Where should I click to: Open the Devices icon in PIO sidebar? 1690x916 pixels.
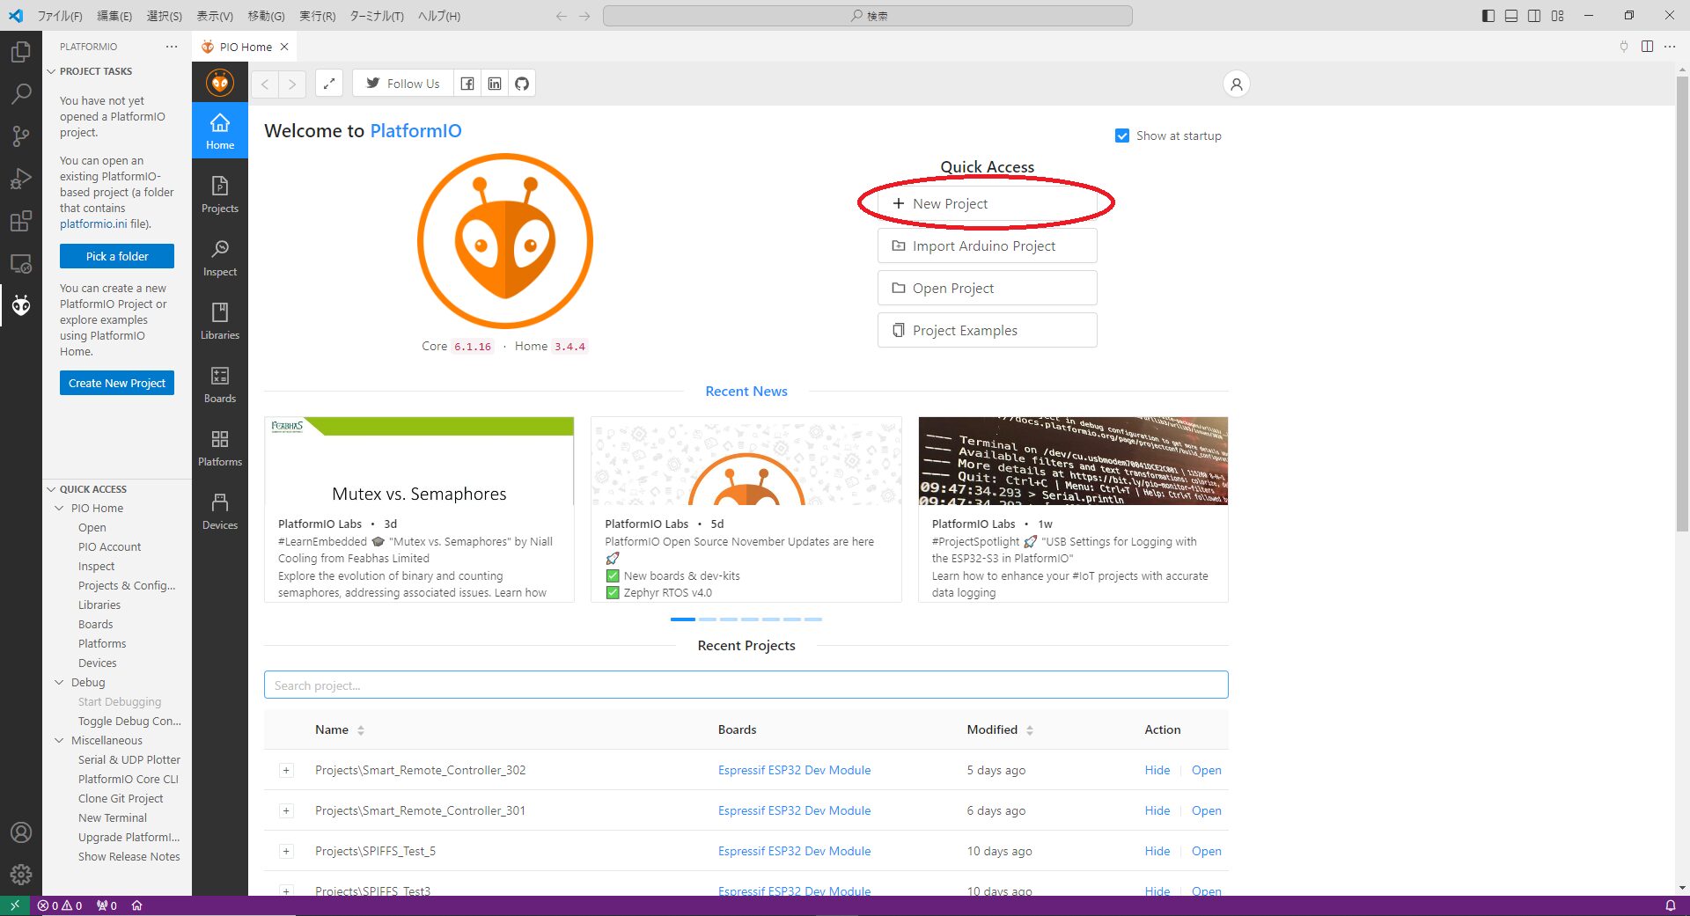(219, 511)
